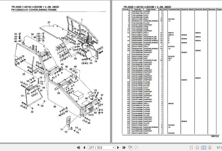Click diagram callout 54
The height and width of the screenshot is (151, 222).
pyautogui.click(x=44, y=88)
